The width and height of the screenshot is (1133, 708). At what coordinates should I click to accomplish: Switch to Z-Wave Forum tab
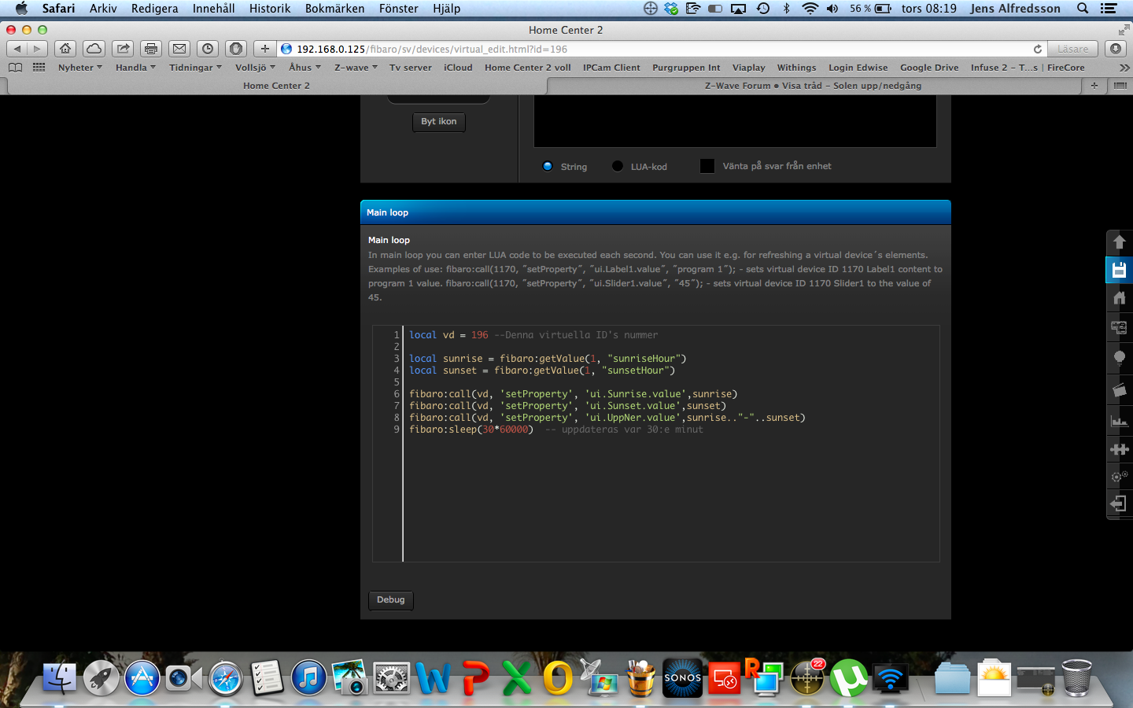tap(813, 86)
